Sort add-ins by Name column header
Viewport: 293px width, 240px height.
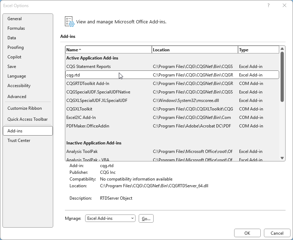(108, 50)
